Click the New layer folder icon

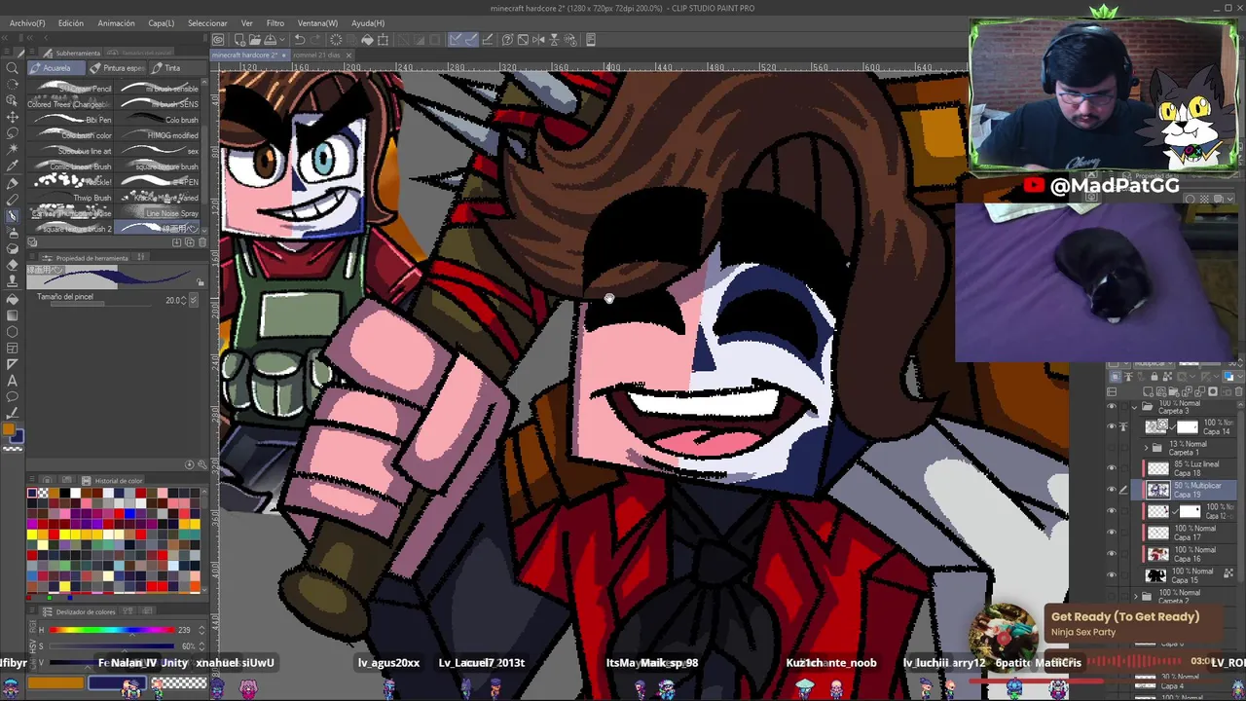[1174, 391]
